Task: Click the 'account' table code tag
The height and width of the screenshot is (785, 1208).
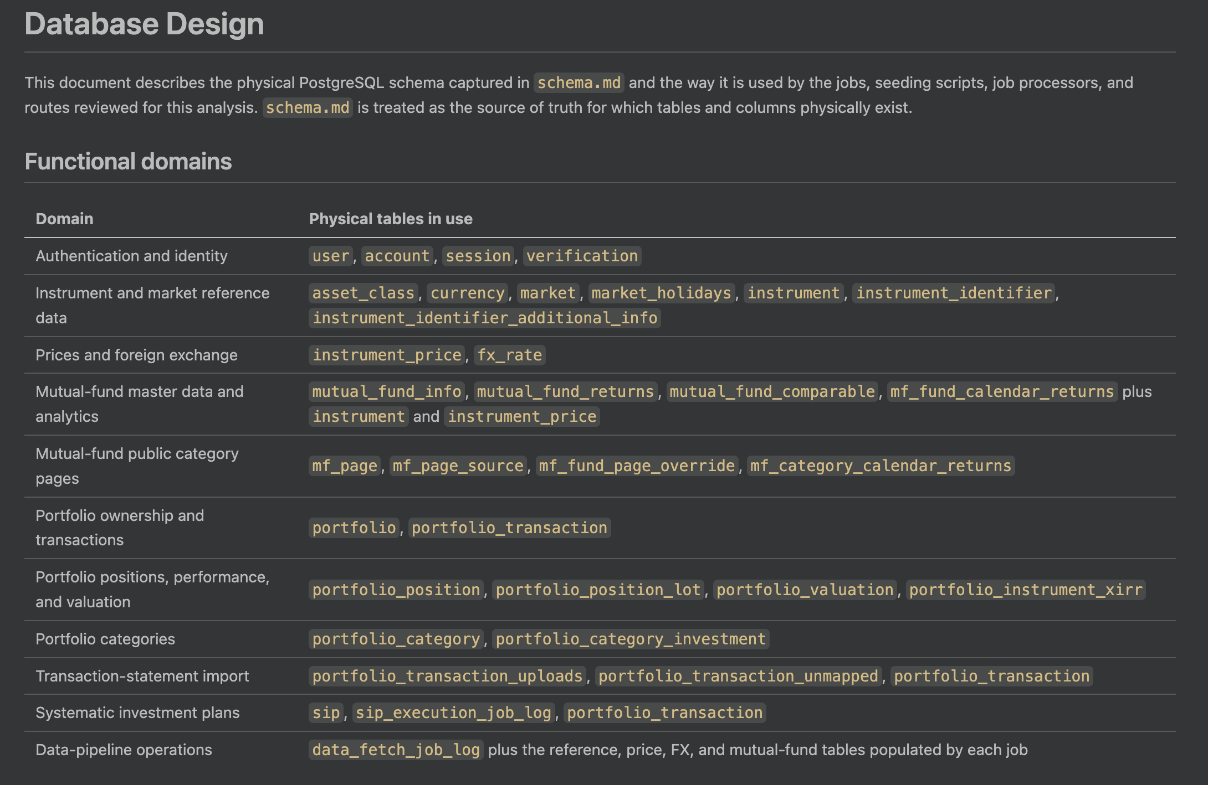Action: [x=397, y=256]
